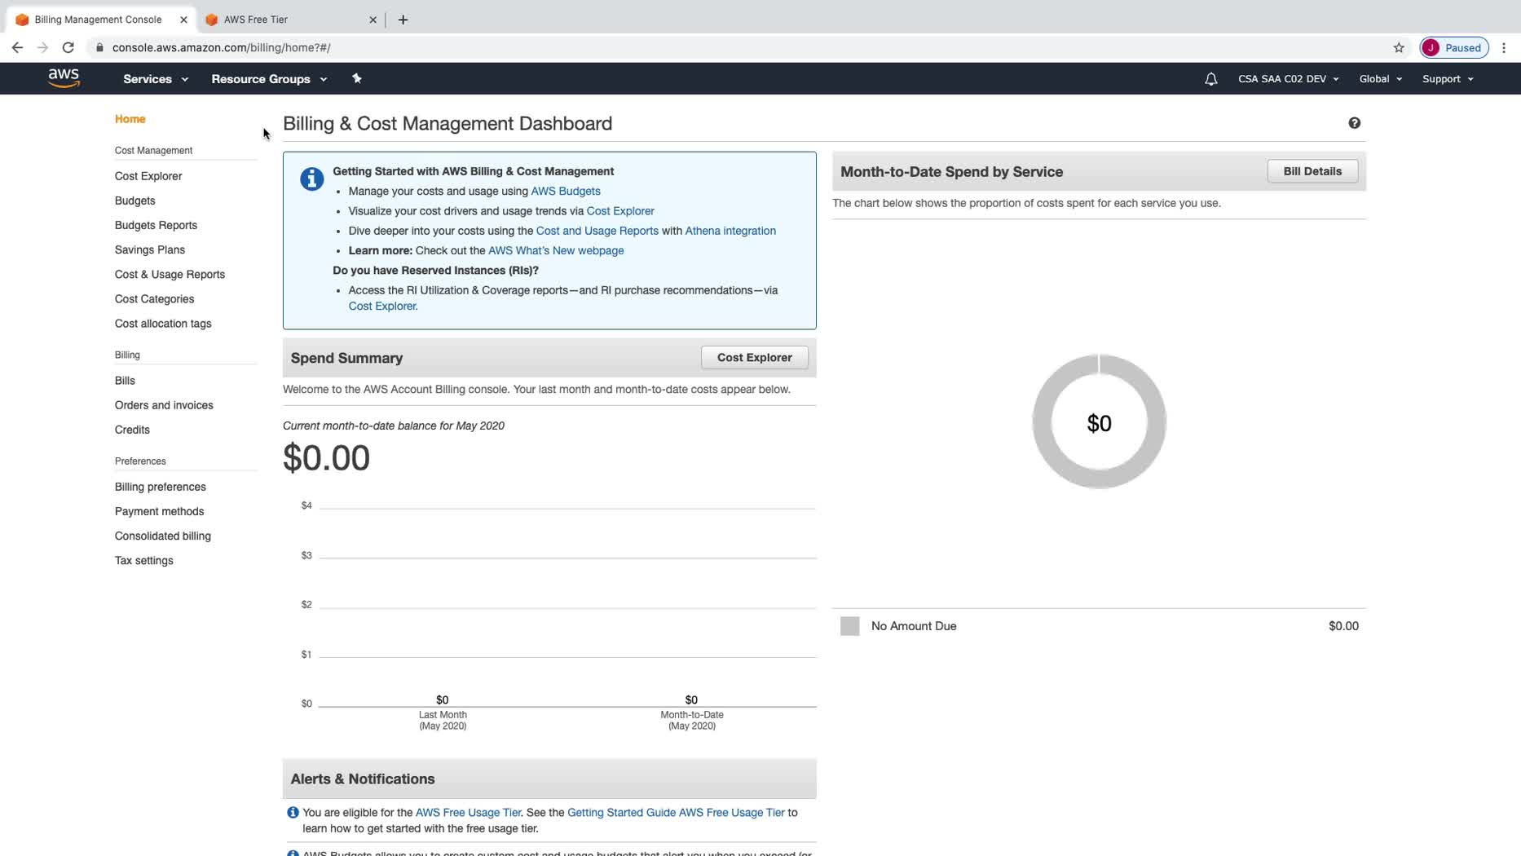Expand the Support dropdown menu
Viewport: 1521px width, 856px height.
pyautogui.click(x=1448, y=79)
